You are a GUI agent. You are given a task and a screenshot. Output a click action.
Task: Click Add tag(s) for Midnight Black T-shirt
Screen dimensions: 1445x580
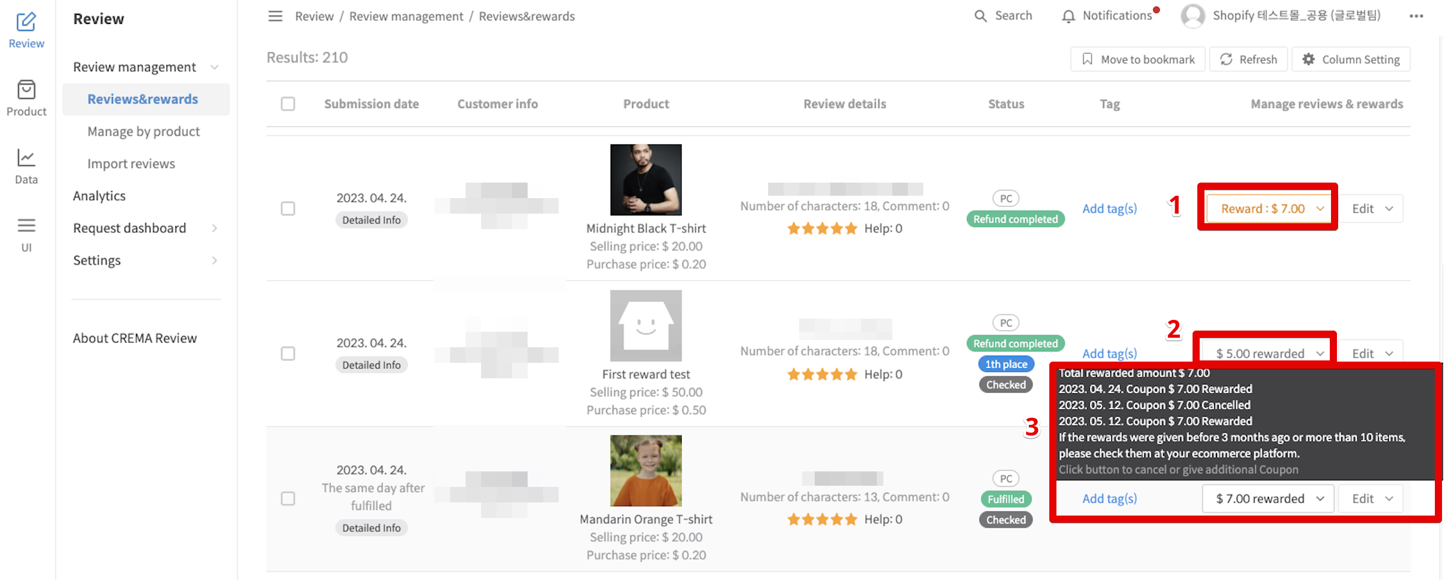(1110, 208)
